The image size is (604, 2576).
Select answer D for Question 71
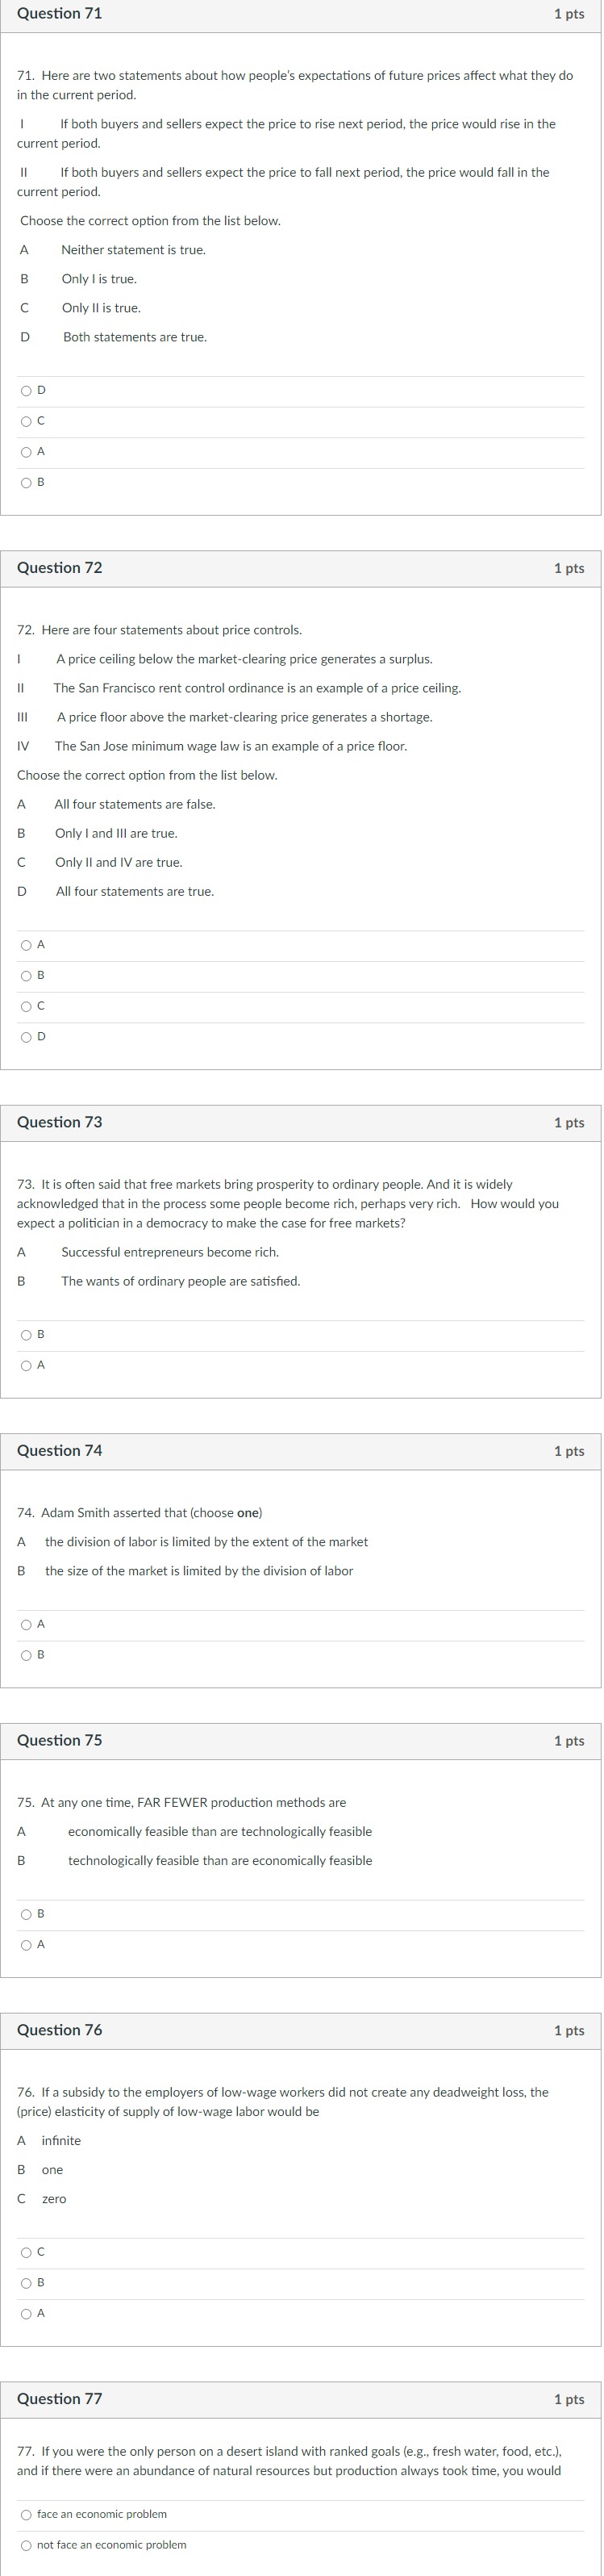point(27,390)
